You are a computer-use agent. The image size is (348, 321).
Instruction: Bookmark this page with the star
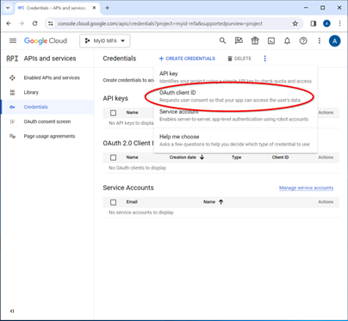[295, 23]
